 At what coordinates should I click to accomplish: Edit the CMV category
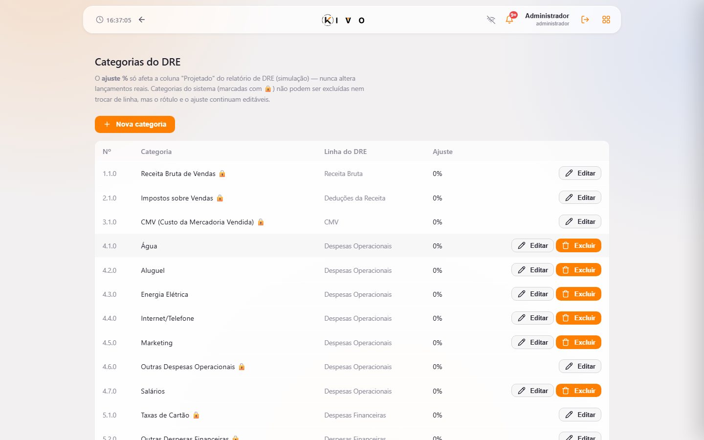[x=580, y=221]
